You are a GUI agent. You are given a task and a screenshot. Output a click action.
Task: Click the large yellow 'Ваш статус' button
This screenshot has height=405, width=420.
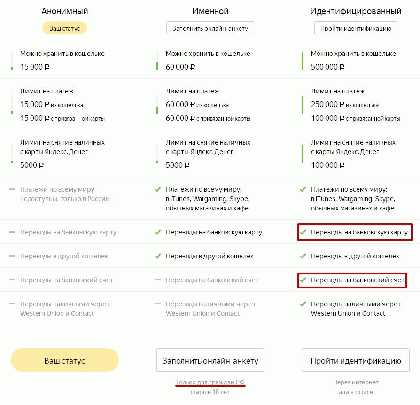pos(64,360)
